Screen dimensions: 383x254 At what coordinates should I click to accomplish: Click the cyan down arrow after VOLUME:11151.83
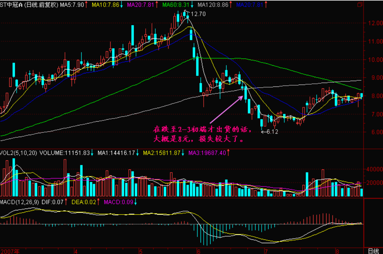(x=92, y=153)
